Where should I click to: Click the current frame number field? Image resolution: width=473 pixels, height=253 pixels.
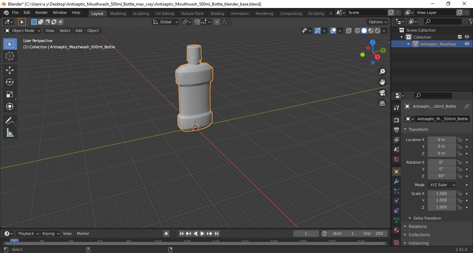(306, 234)
